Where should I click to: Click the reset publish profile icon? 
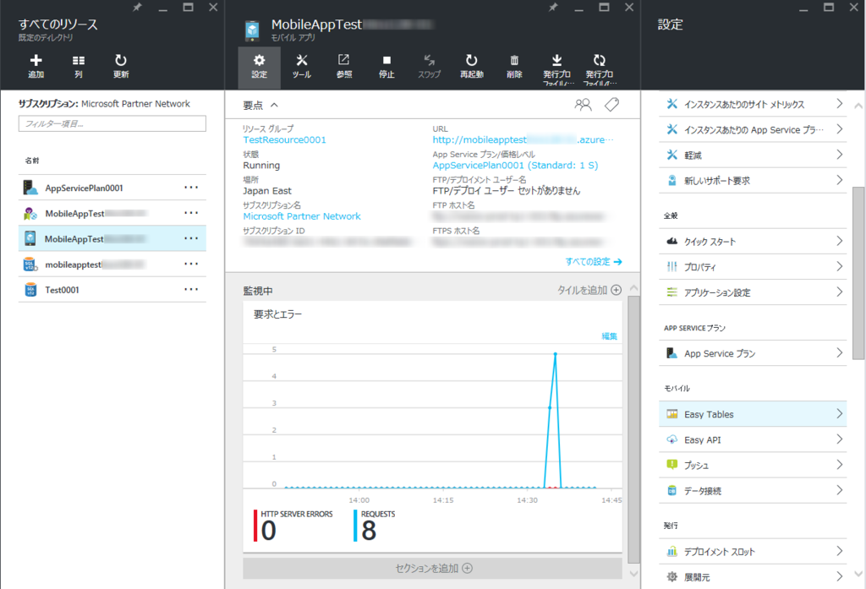click(600, 60)
